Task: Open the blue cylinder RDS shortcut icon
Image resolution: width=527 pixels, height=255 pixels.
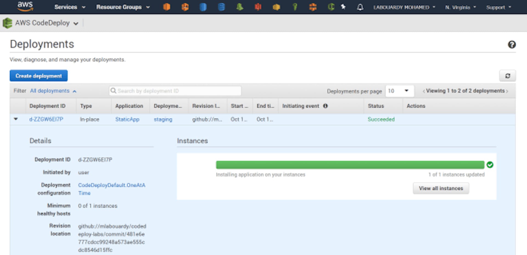Action: point(203,7)
